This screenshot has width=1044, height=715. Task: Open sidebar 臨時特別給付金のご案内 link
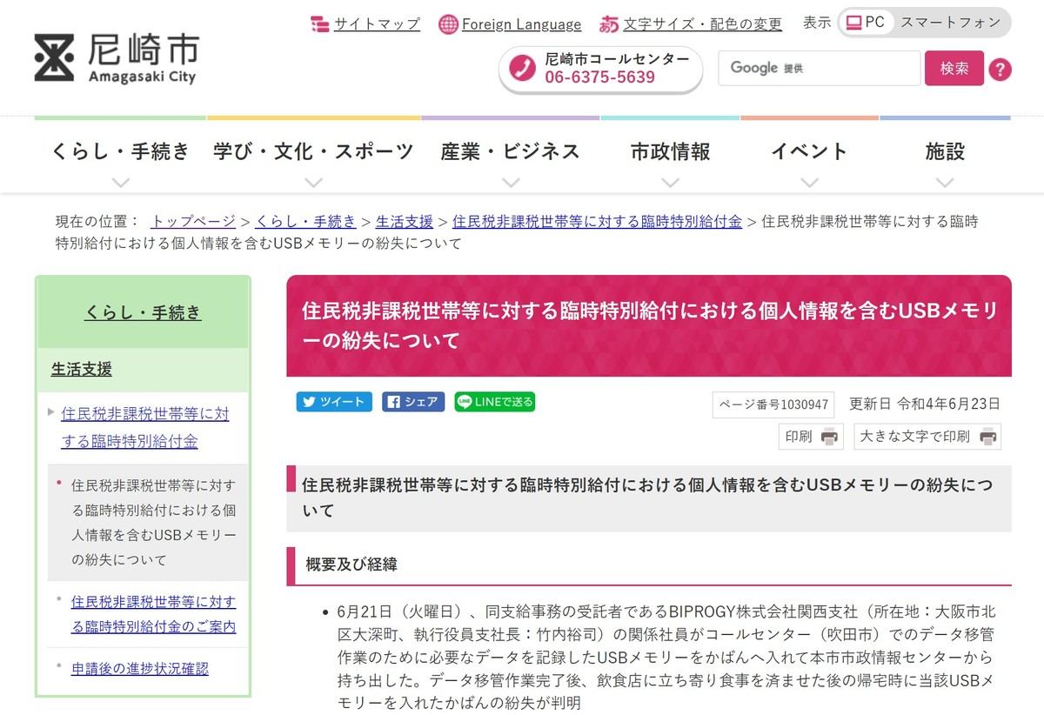tap(154, 614)
